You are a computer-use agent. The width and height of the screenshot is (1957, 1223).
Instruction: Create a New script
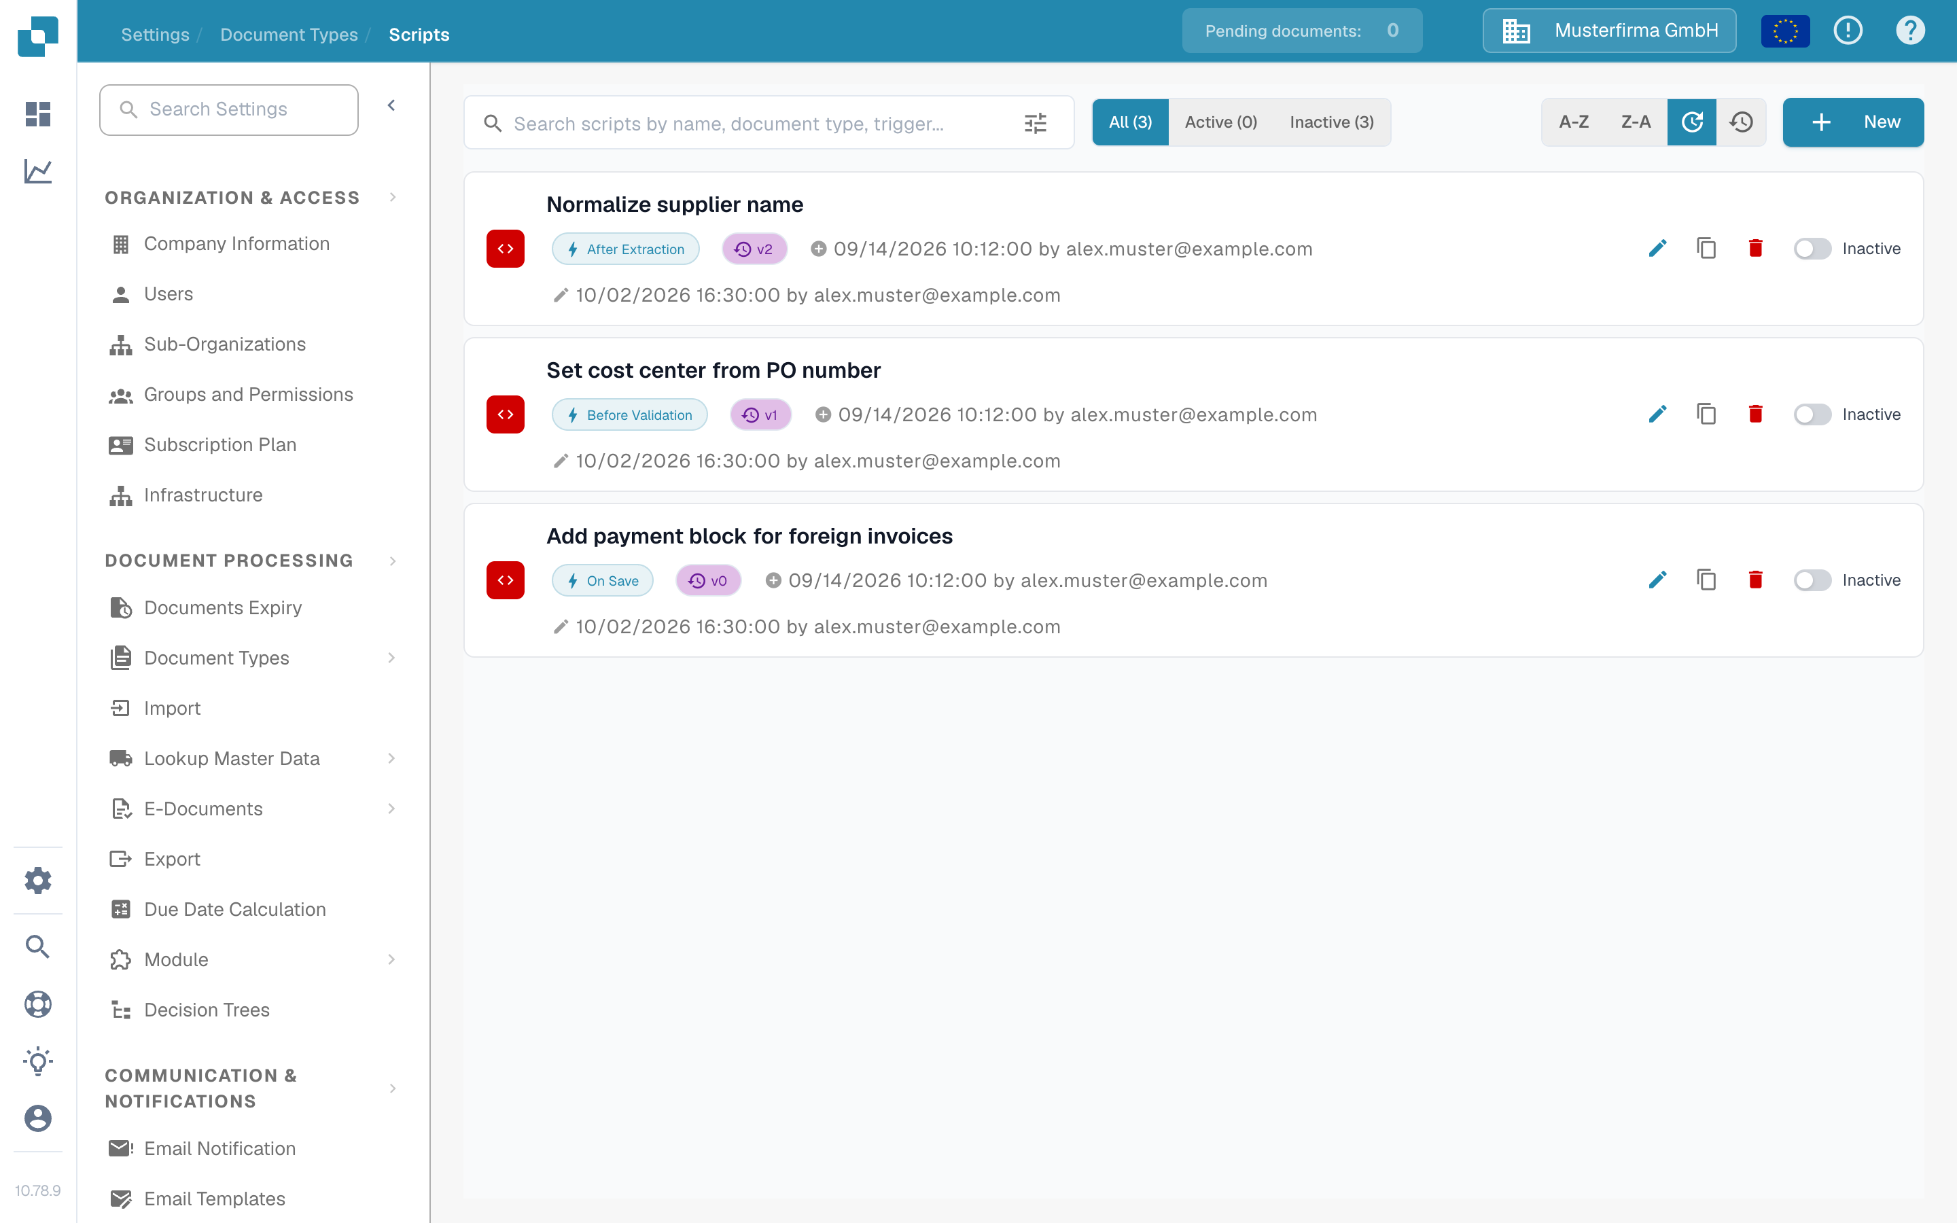point(1852,122)
